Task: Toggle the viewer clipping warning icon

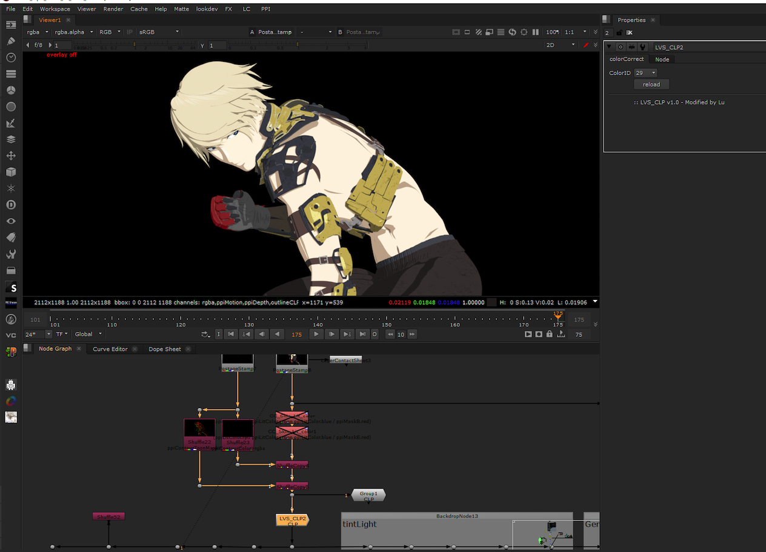Action: (x=478, y=32)
